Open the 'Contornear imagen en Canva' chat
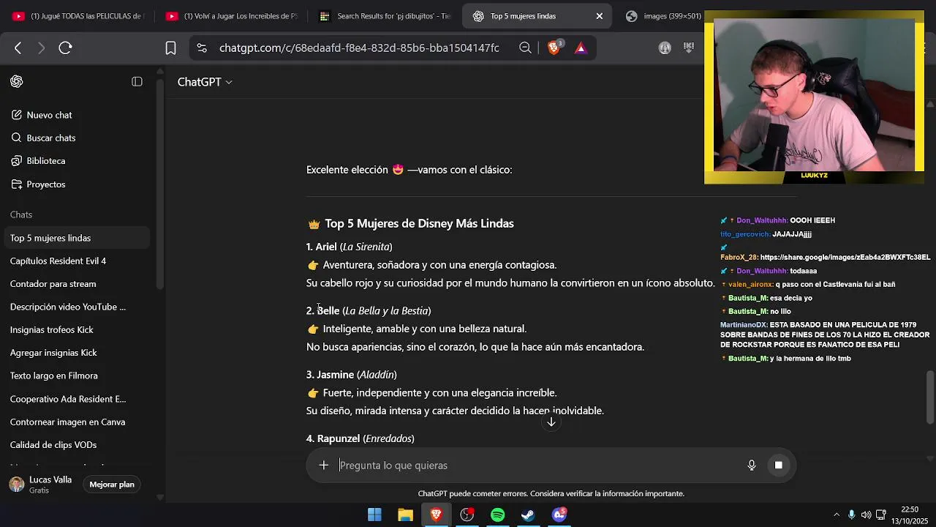The height and width of the screenshot is (527, 936). point(77,422)
